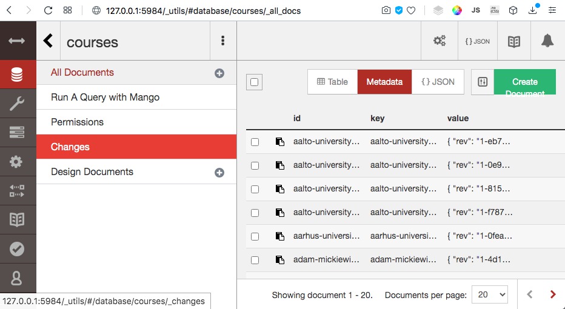Open the API options gears icon
This screenshot has height=309, width=565.
(440, 41)
